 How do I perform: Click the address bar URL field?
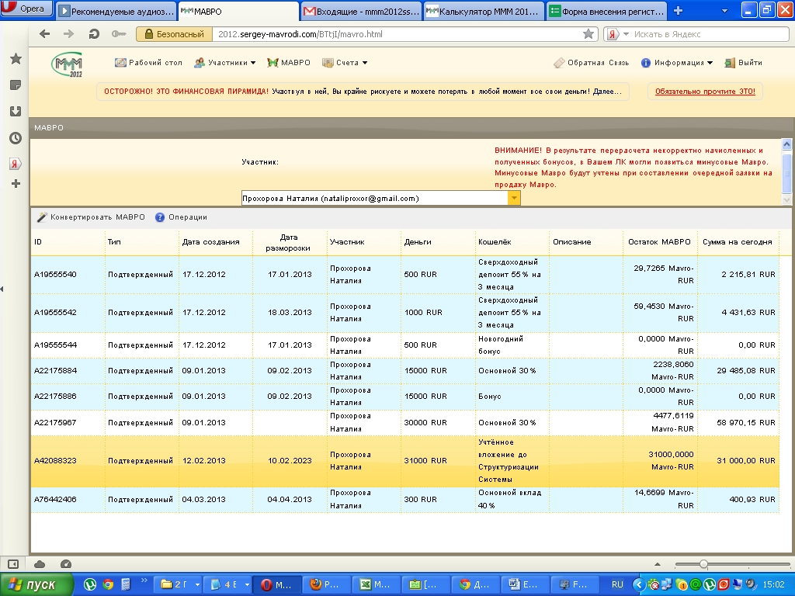(395, 34)
